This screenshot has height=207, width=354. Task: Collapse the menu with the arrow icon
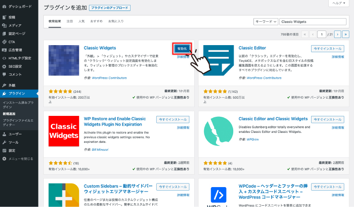[4, 159]
